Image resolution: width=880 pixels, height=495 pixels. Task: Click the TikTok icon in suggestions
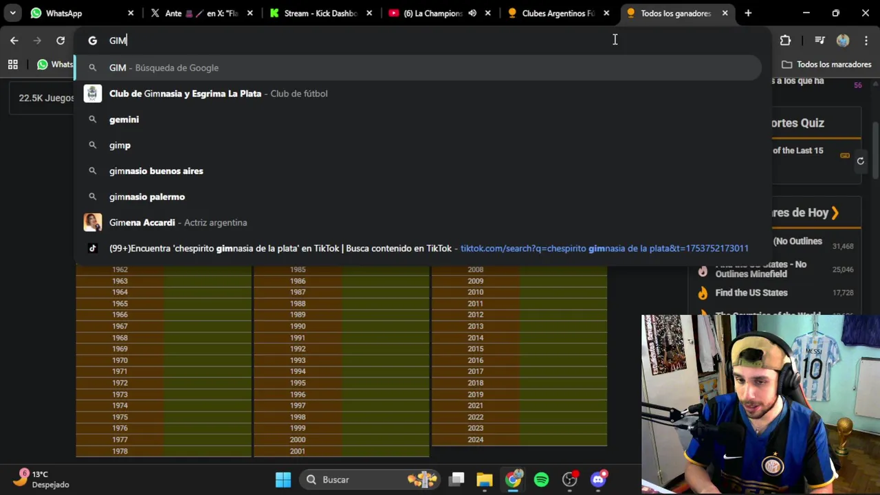92,248
